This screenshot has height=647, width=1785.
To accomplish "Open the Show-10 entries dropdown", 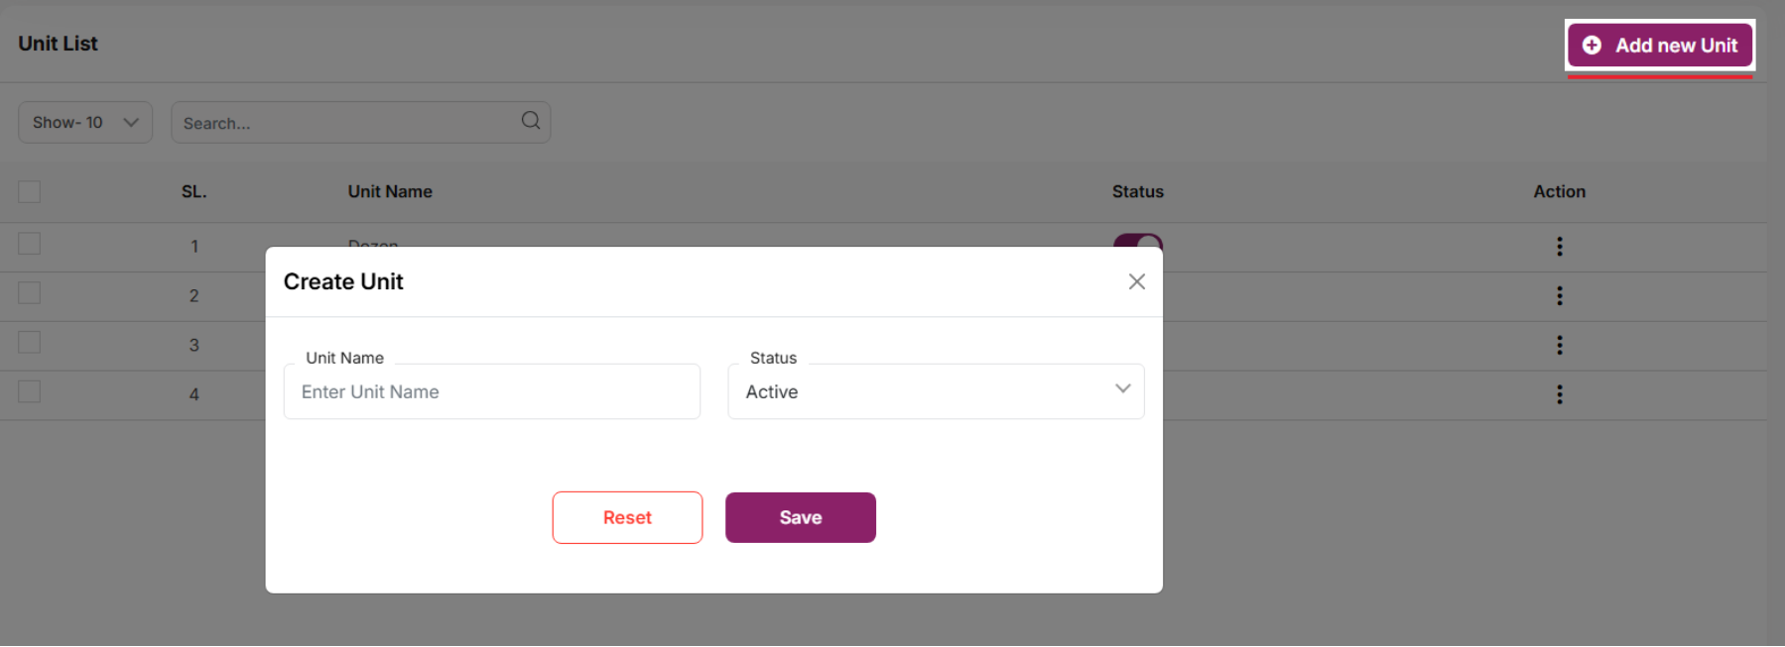I will tap(85, 123).
